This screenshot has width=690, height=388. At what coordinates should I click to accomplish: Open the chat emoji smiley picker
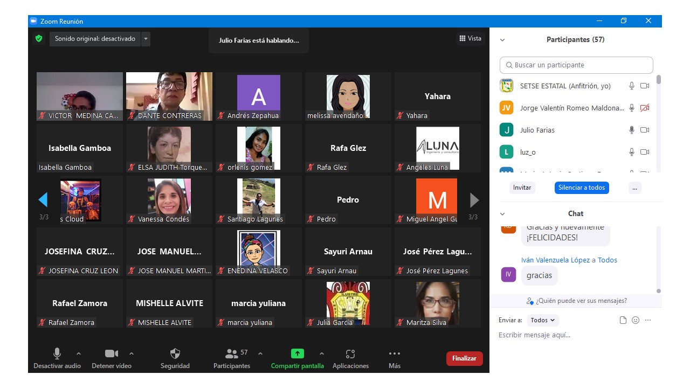[636, 320]
